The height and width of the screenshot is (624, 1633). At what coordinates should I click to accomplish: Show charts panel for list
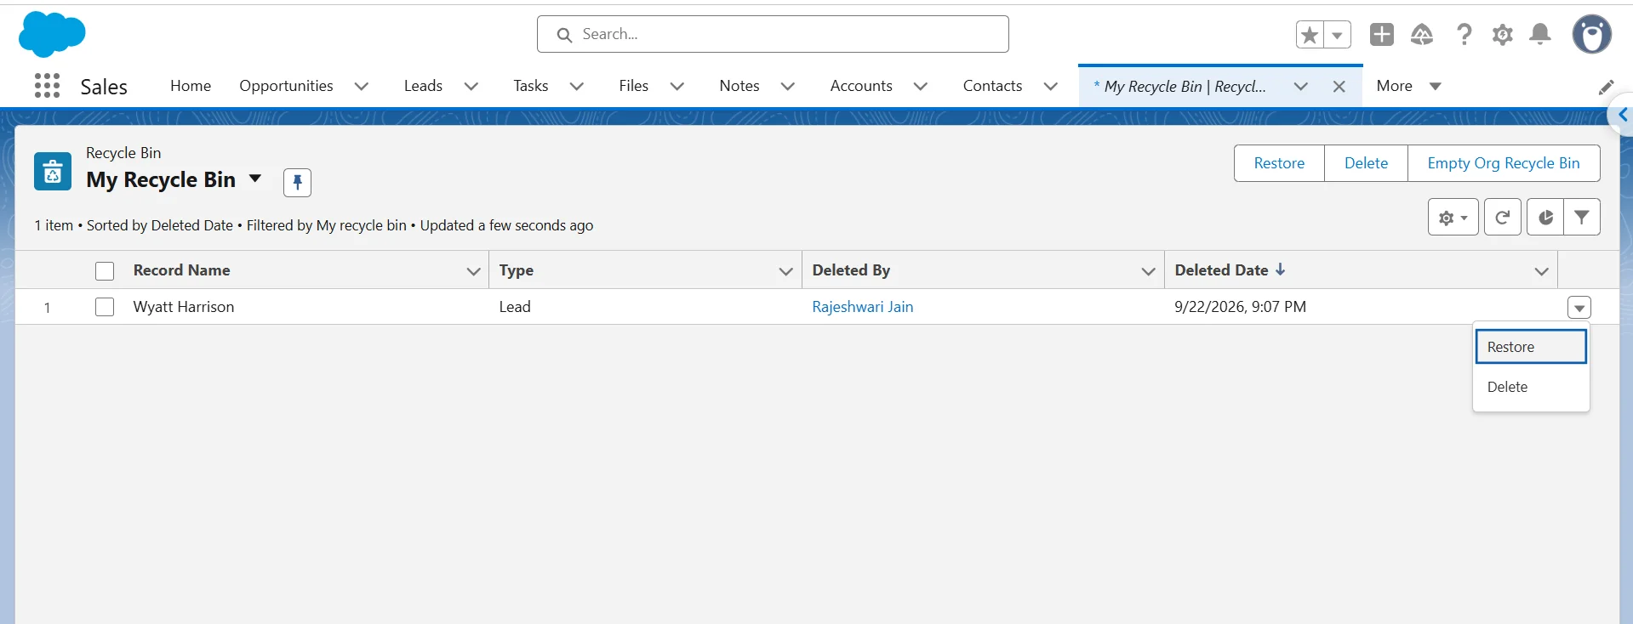pos(1545,218)
